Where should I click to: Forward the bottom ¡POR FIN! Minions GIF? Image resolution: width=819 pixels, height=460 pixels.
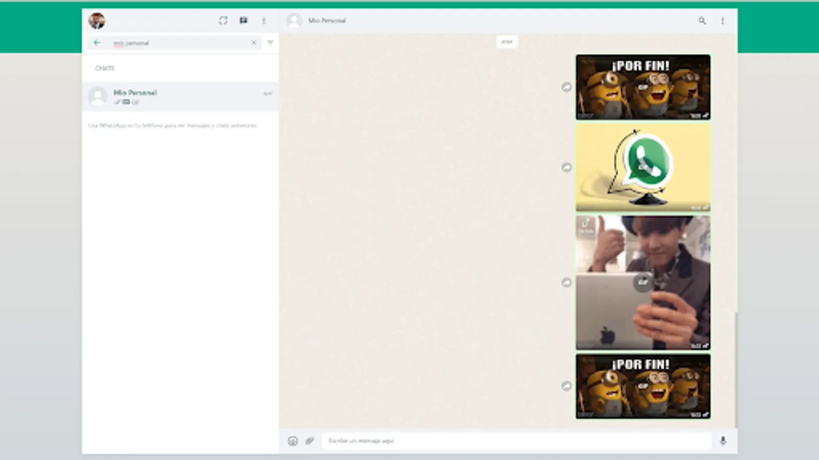click(x=566, y=386)
